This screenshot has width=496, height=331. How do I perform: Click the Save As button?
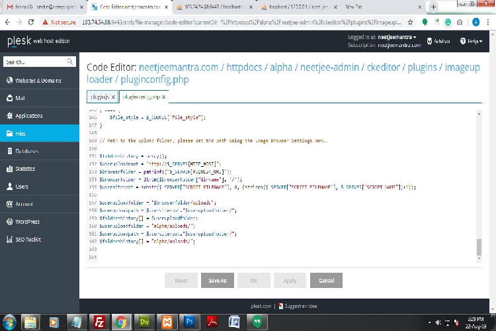(218, 280)
